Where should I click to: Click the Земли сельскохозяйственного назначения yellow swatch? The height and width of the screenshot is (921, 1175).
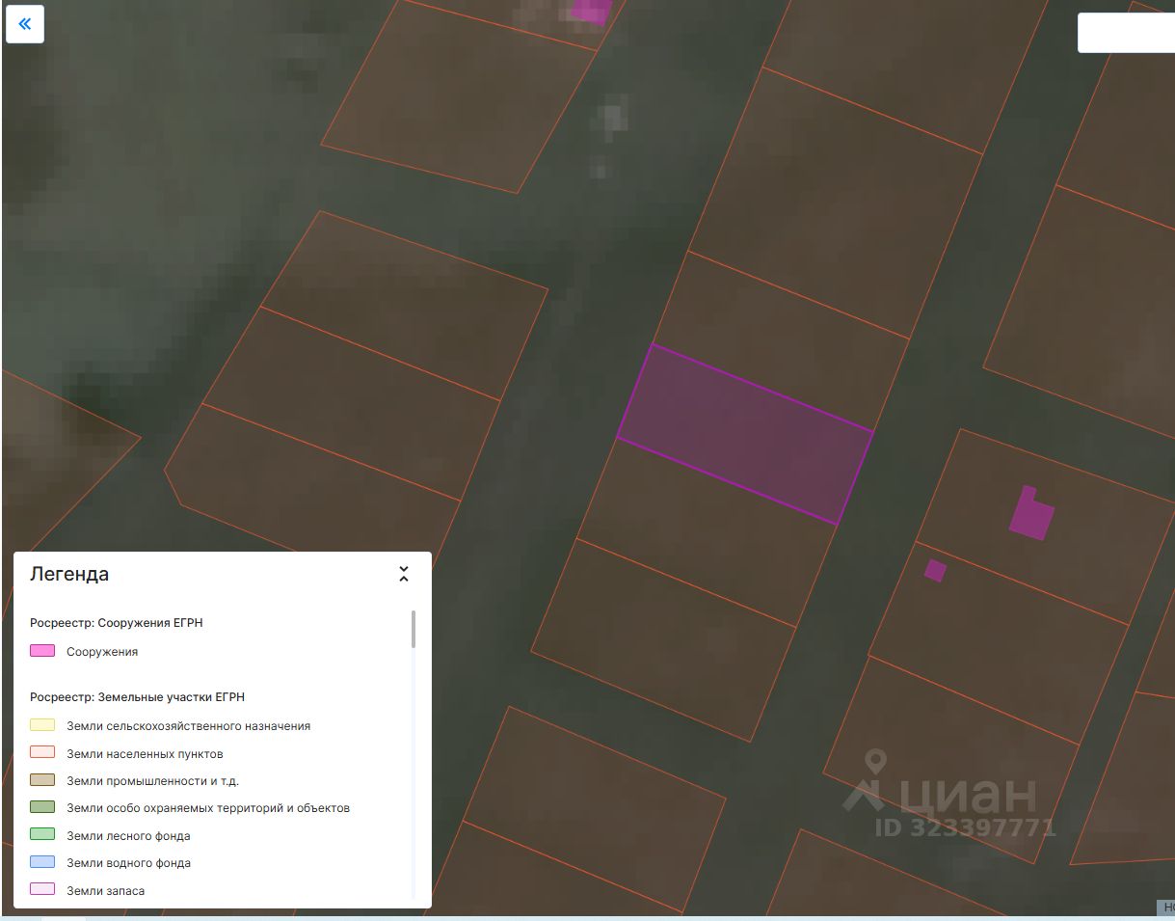tap(42, 725)
